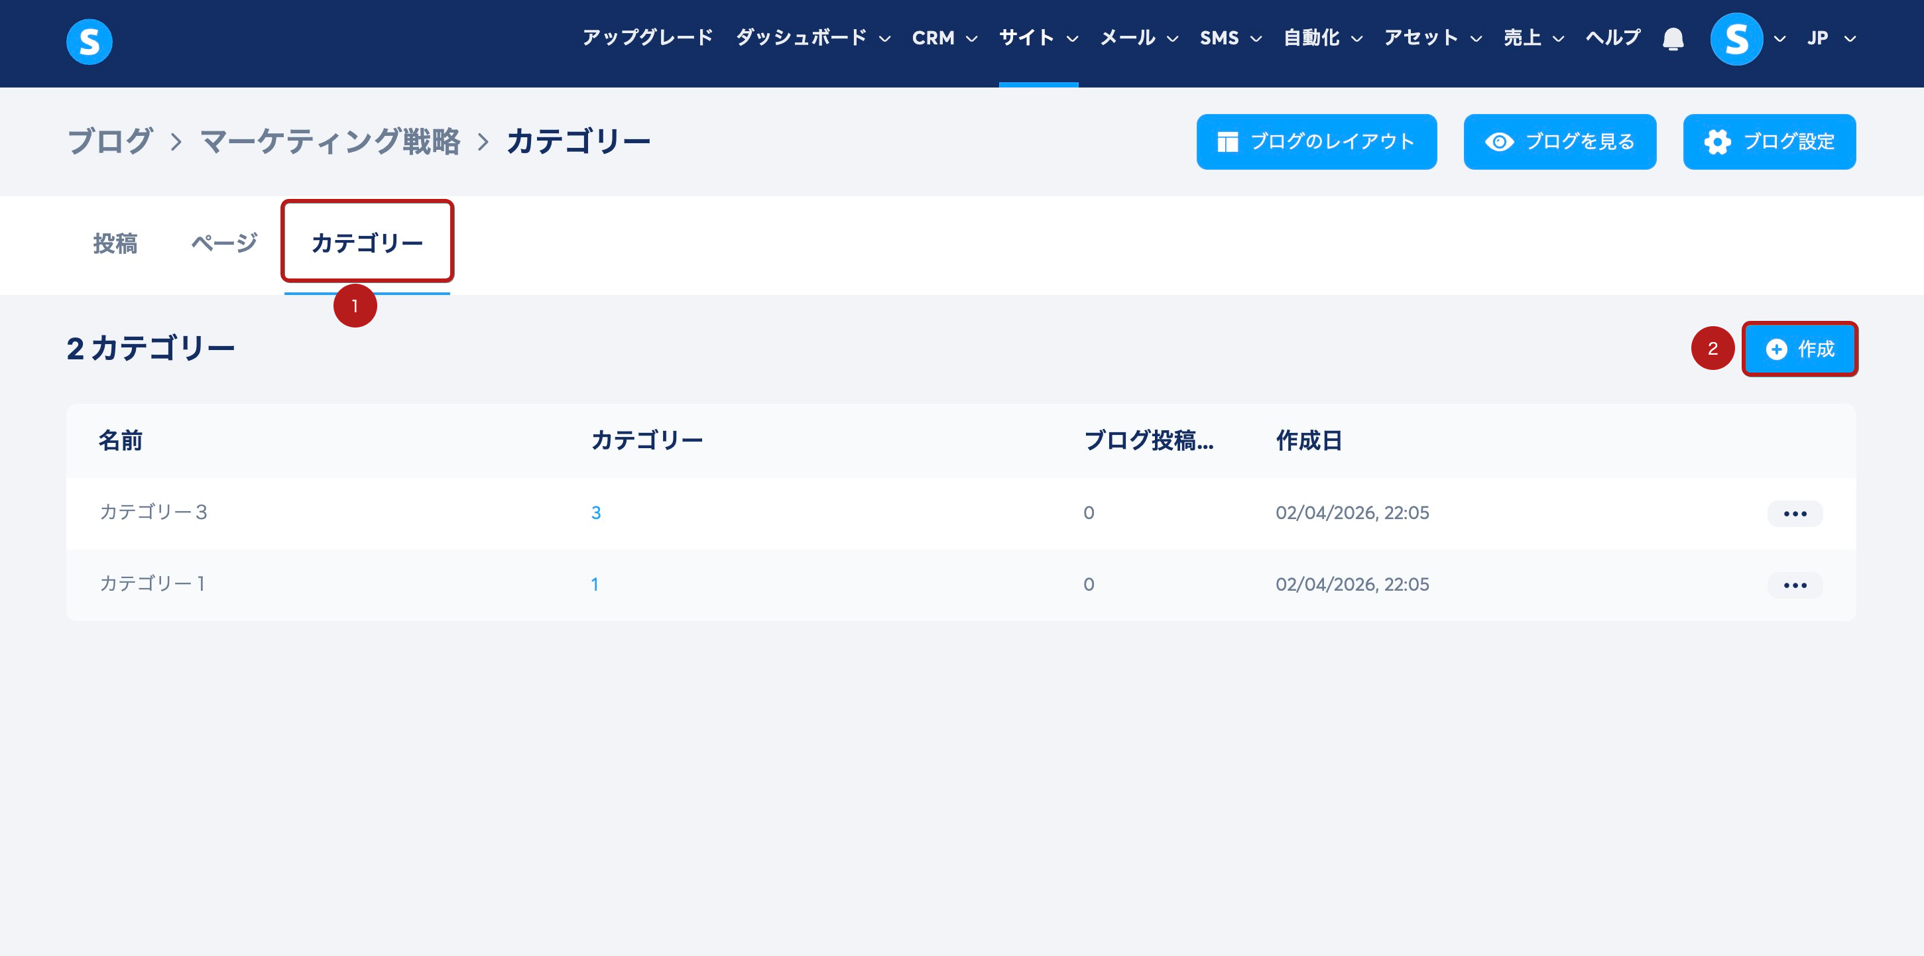Open options menu for カテゴリー３ row
Image resolution: width=1924 pixels, height=956 pixels.
[x=1794, y=513]
